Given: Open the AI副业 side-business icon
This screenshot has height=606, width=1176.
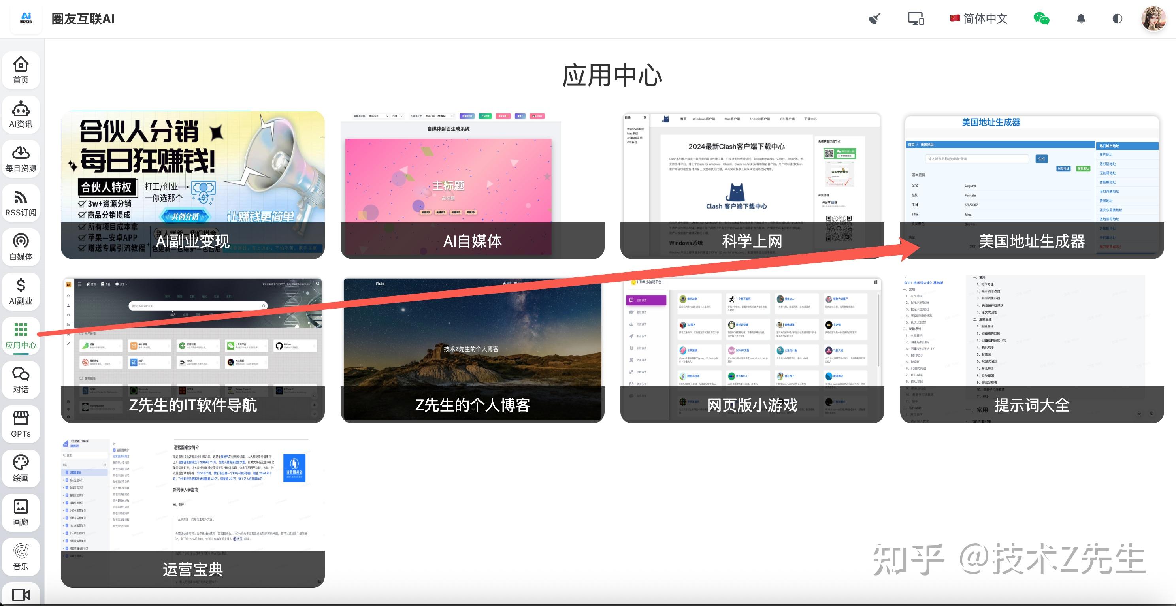Looking at the screenshot, I should point(21,290).
